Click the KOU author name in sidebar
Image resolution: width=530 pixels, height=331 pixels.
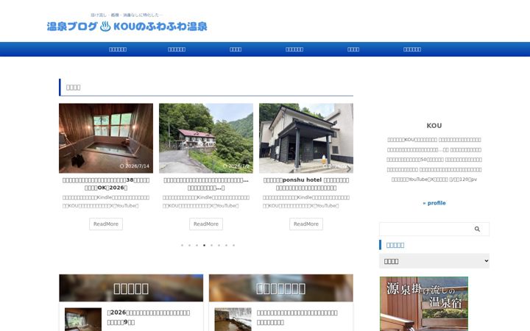pos(434,126)
